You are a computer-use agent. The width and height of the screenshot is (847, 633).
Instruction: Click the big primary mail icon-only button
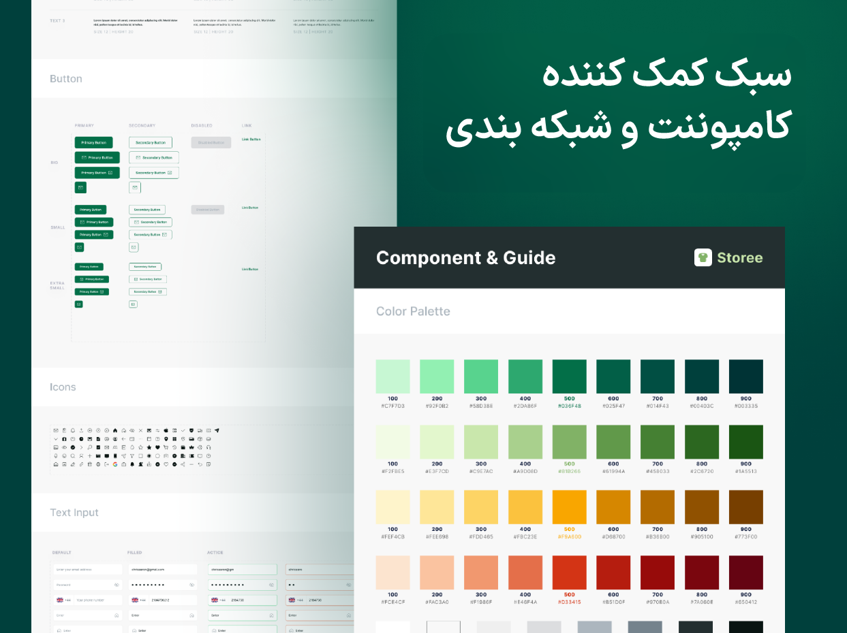coord(80,187)
